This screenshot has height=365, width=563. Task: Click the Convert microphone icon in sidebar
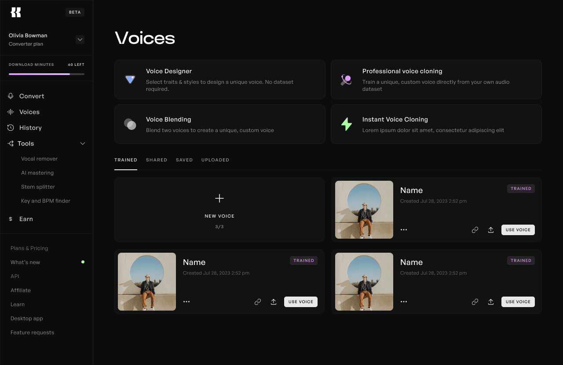11,96
